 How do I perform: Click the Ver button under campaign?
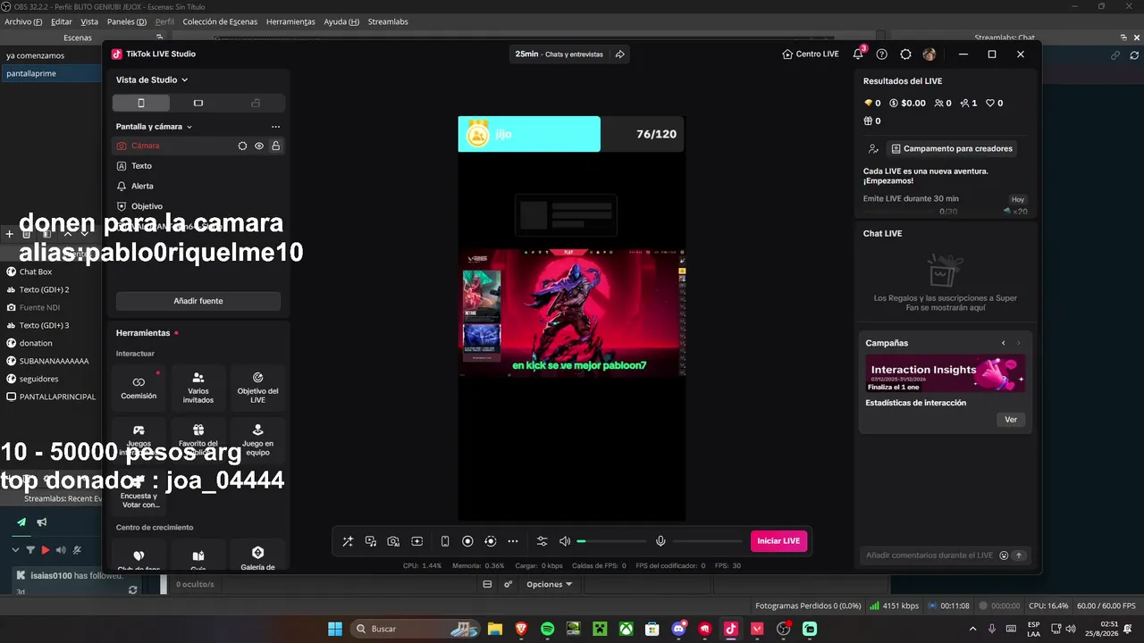1011,420
